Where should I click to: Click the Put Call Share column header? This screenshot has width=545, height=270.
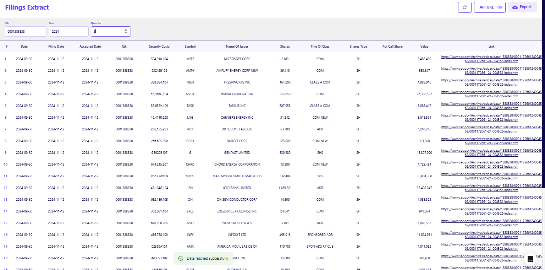point(392,47)
